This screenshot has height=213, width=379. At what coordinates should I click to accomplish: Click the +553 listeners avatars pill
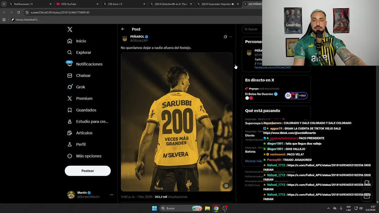[x=296, y=96]
